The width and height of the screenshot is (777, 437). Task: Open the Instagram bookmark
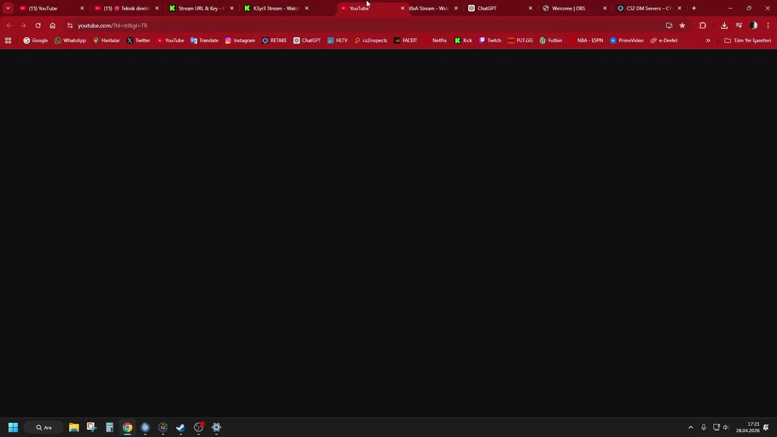pos(240,41)
